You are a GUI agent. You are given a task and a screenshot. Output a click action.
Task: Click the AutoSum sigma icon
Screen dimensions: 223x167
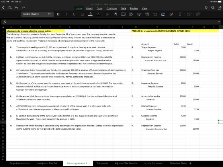(x=180, y=14)
